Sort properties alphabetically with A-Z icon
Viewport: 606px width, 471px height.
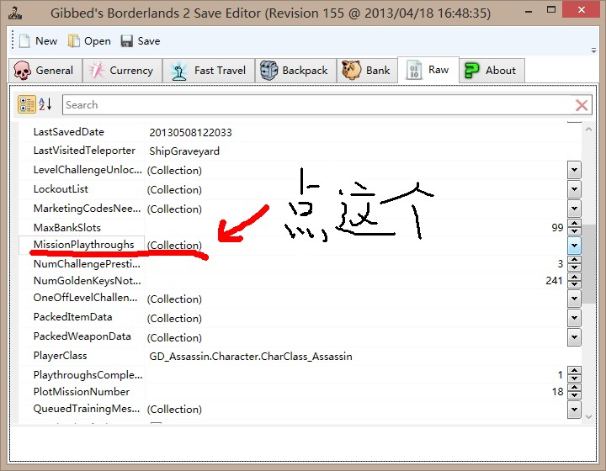pyautogui.click(x=45, y=104)
